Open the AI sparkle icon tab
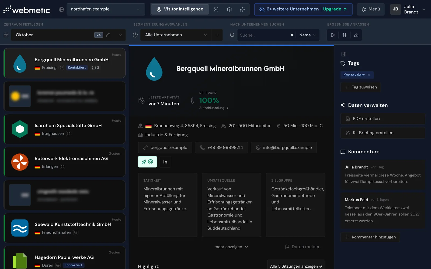This screenshot has height=269, width=431. 242,9
